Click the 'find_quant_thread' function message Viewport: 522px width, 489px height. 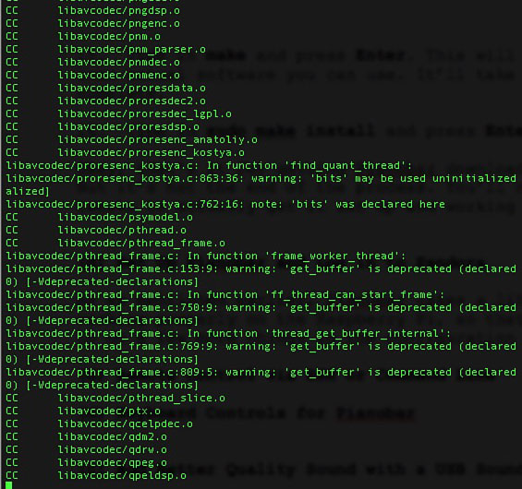[209, 165]
